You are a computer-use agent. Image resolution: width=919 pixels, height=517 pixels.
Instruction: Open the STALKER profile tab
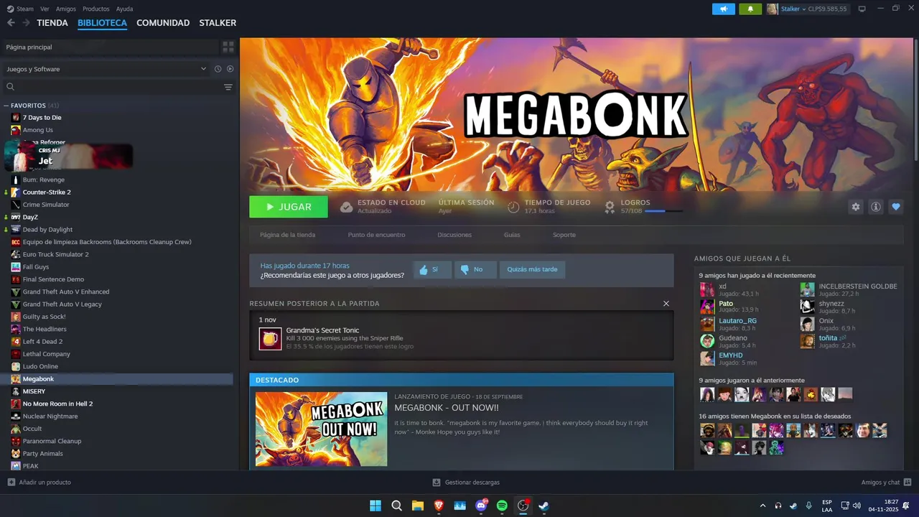[218, 23]
